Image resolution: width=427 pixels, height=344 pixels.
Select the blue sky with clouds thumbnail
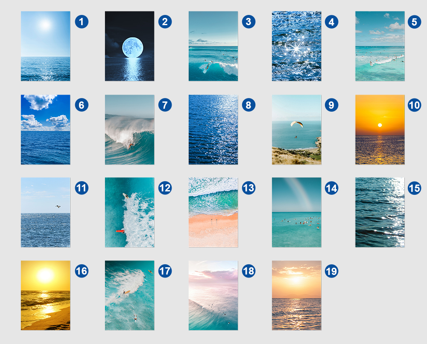(46, 130)
